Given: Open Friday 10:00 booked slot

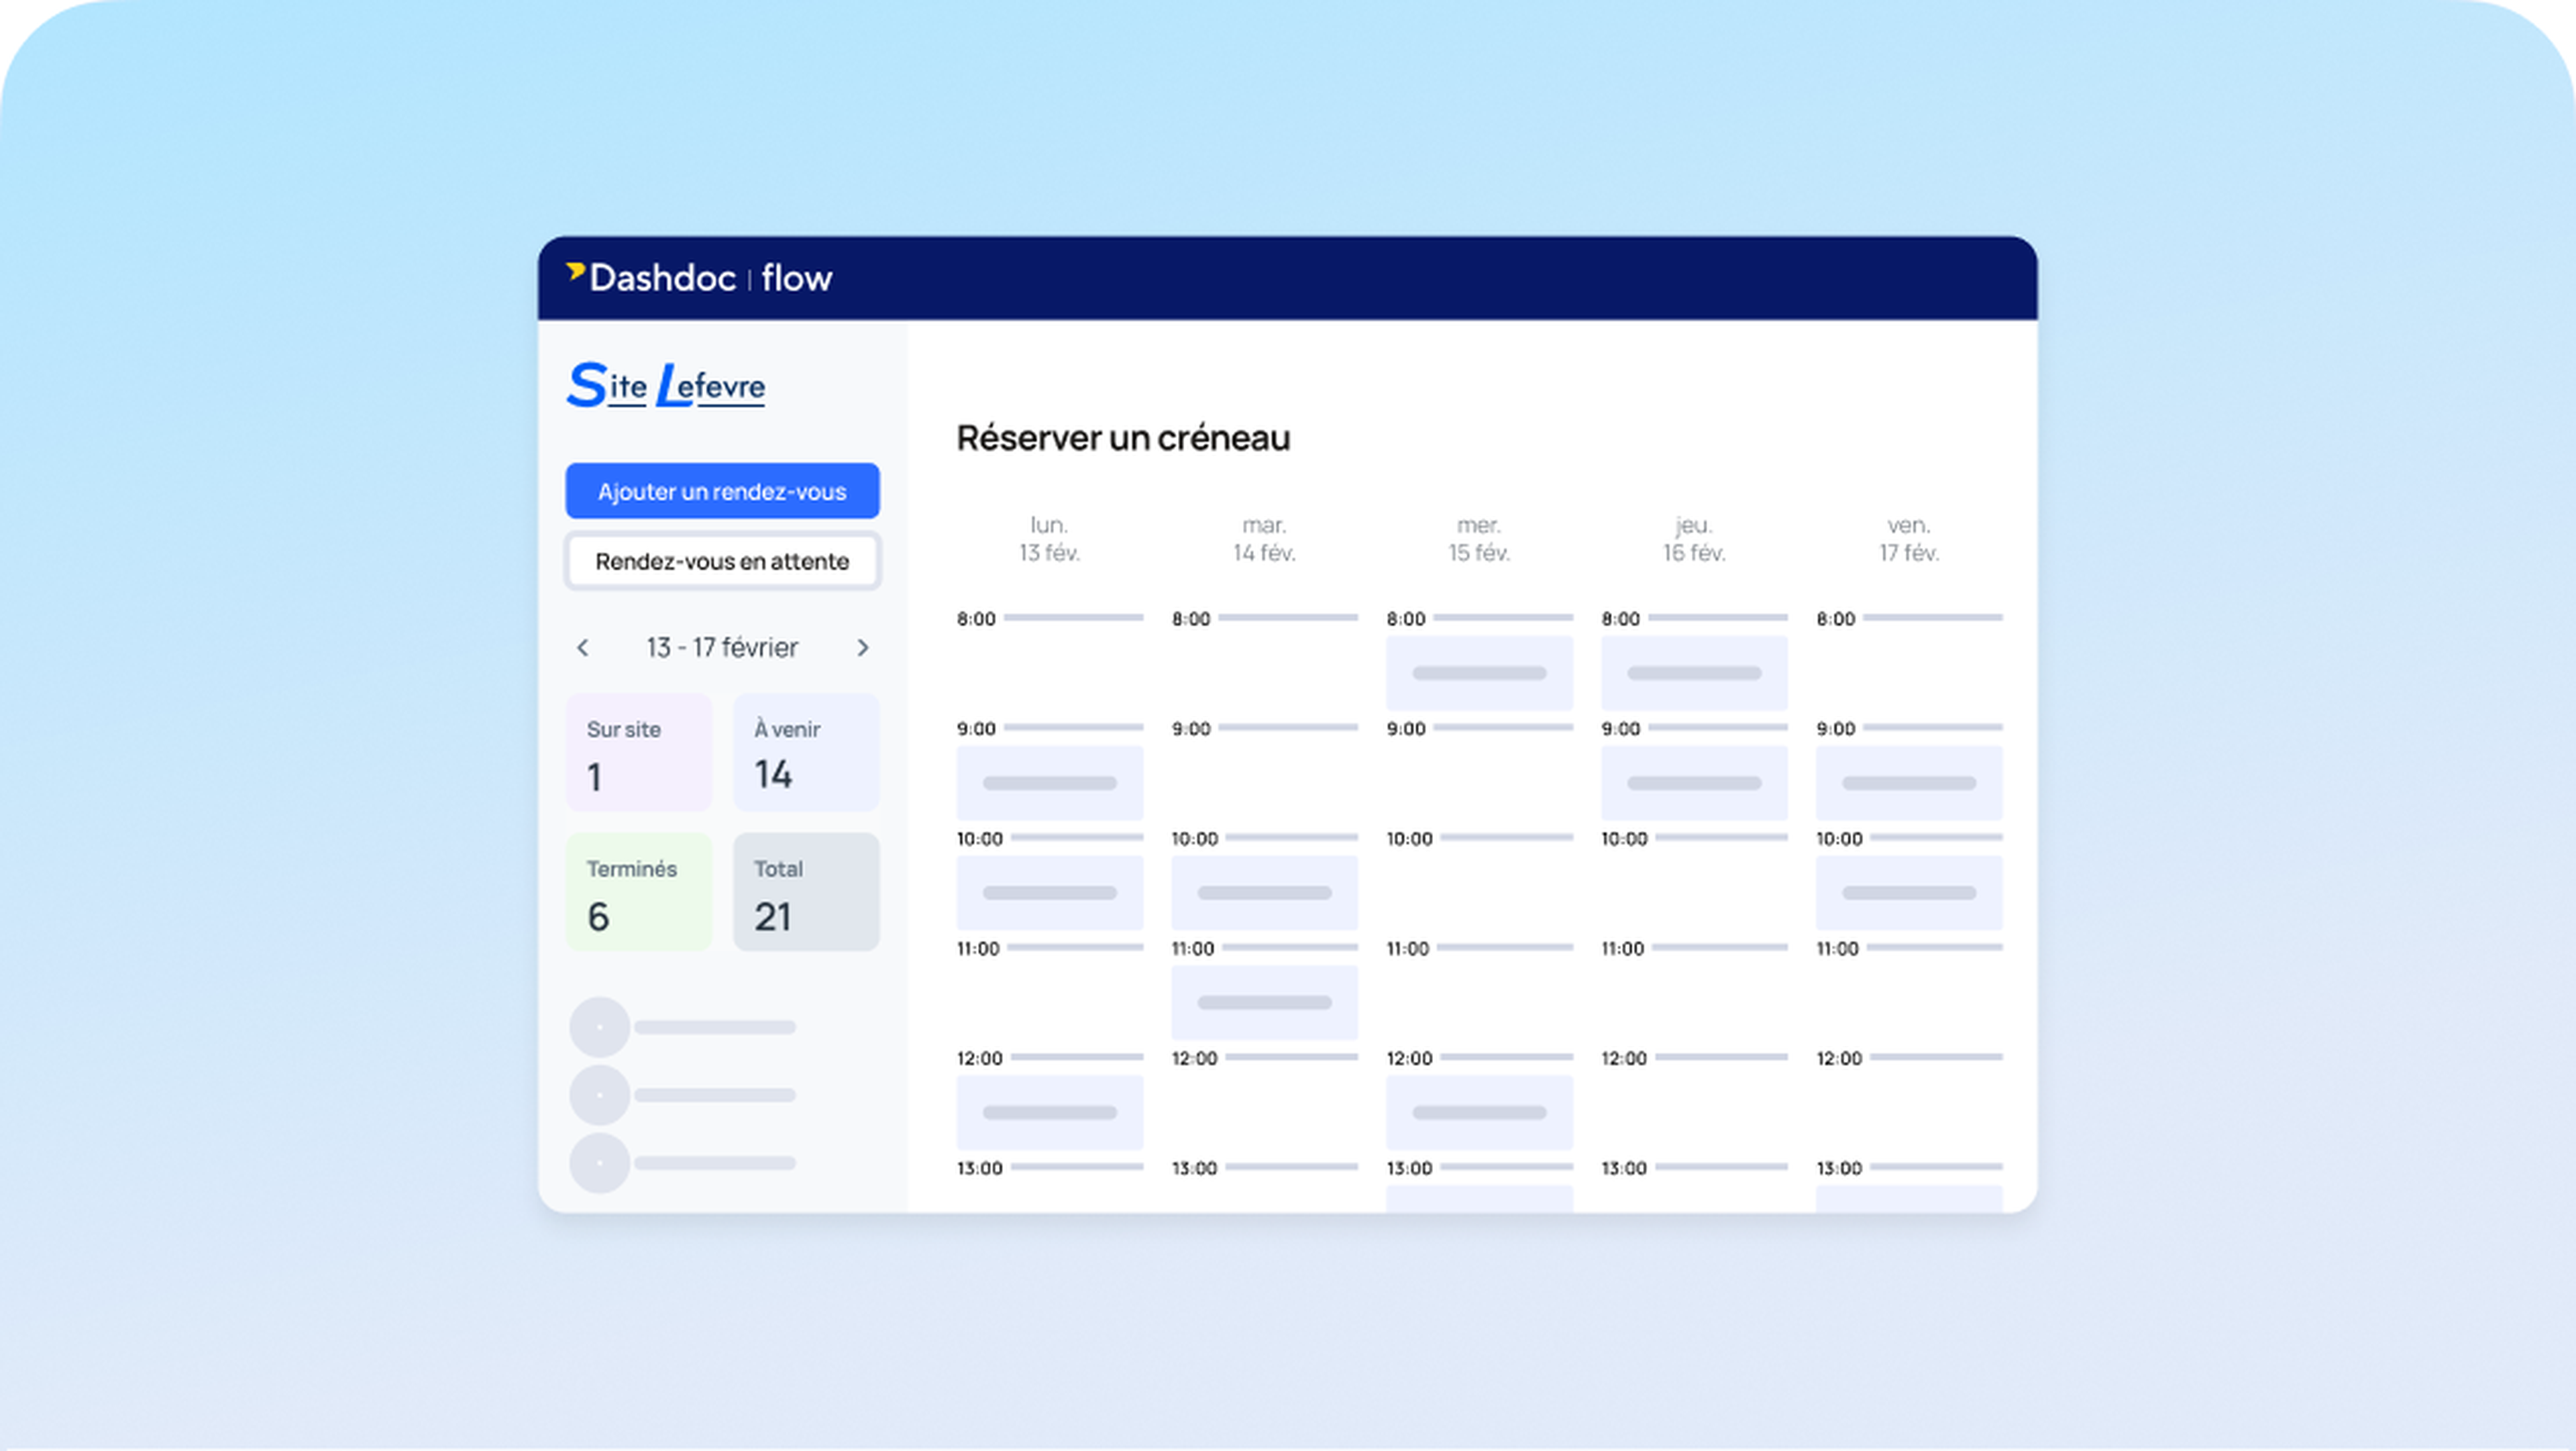Looking at the screenshot, I should (1909, 893).
